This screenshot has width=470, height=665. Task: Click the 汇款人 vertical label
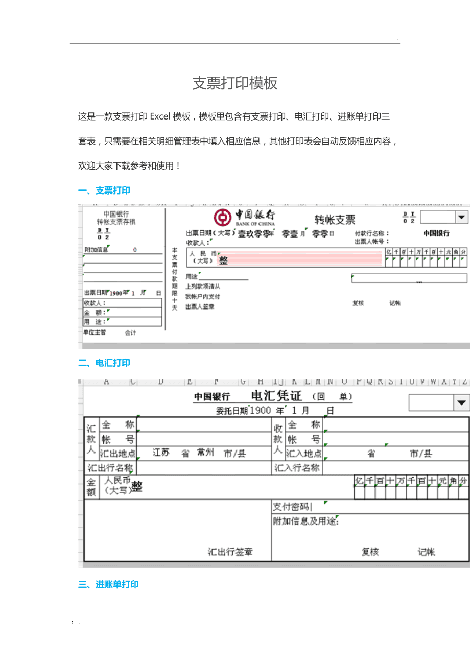point(91,439)
